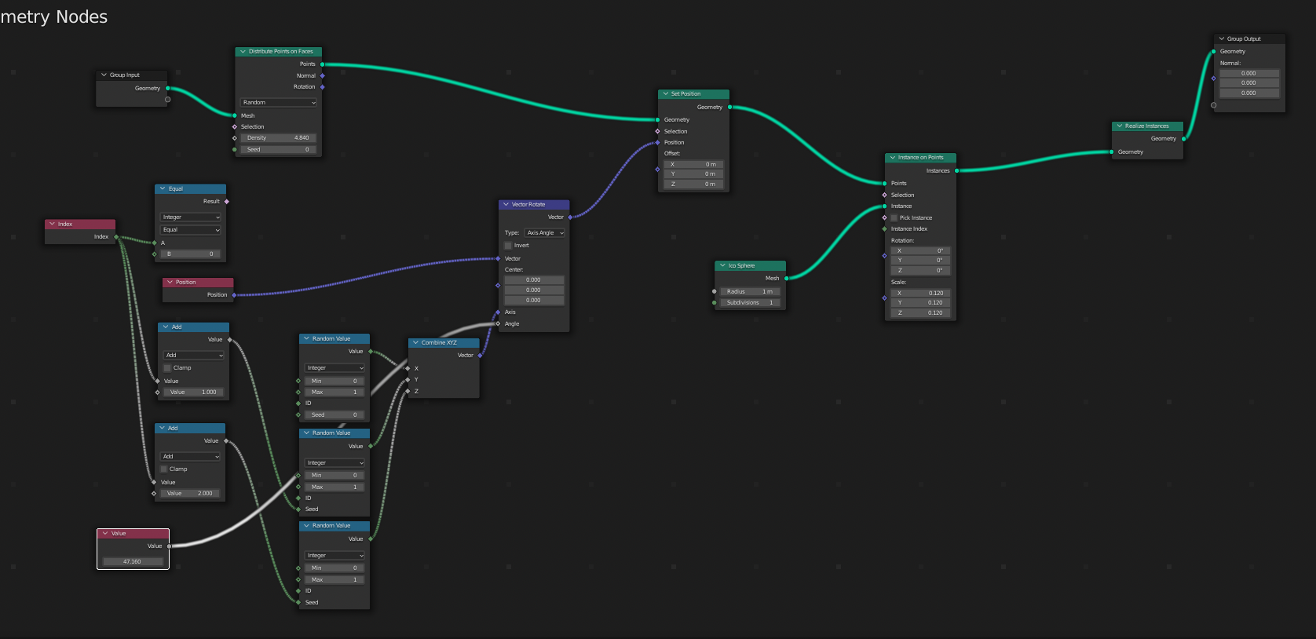Open operation dropdown on Add node with 2.000
Viewport: 1316px width, 639px height.
click(191, 456)
